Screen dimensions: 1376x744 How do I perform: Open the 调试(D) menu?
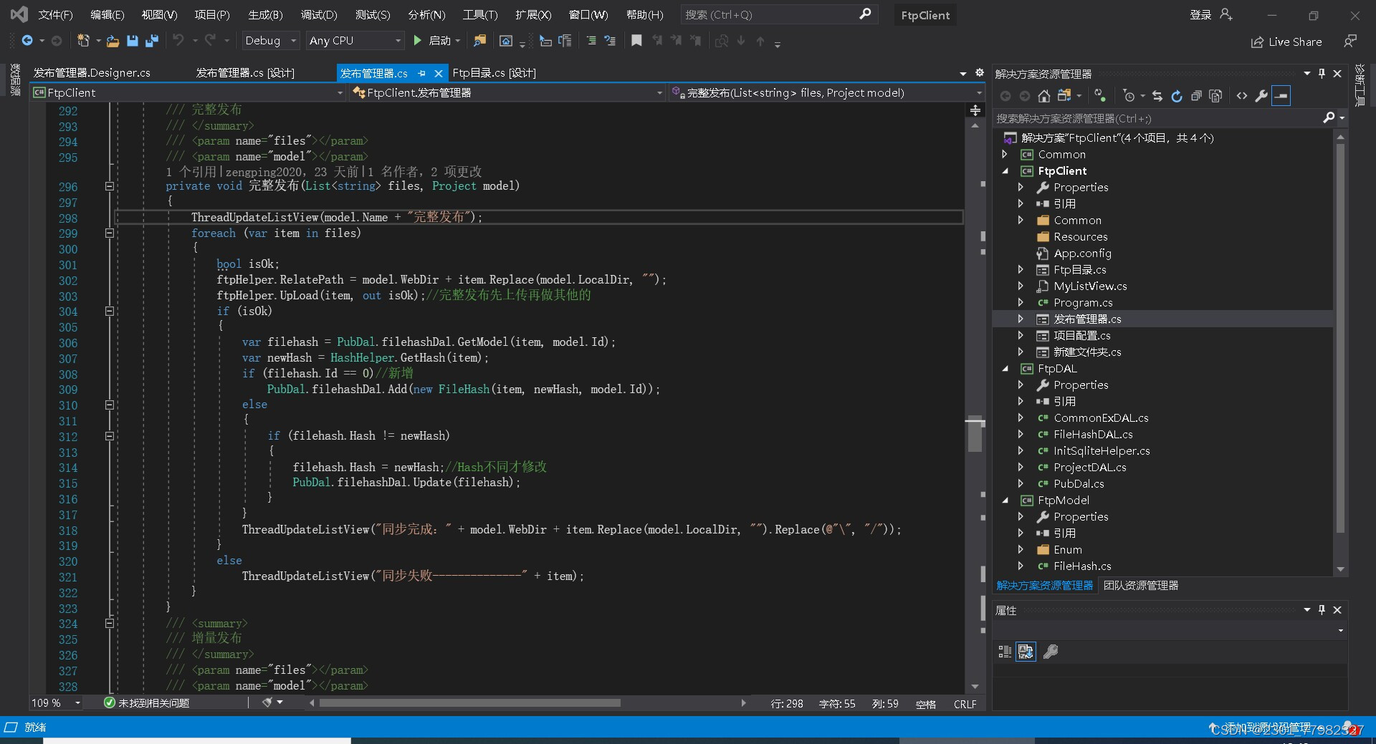pyautogui.click(x=319, y=14)
